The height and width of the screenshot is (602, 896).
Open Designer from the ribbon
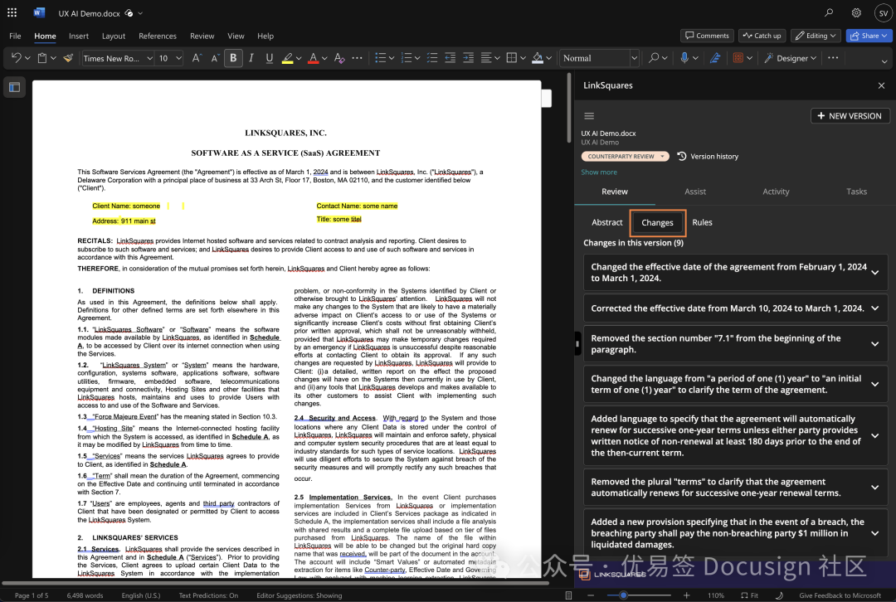pos(791,58)
